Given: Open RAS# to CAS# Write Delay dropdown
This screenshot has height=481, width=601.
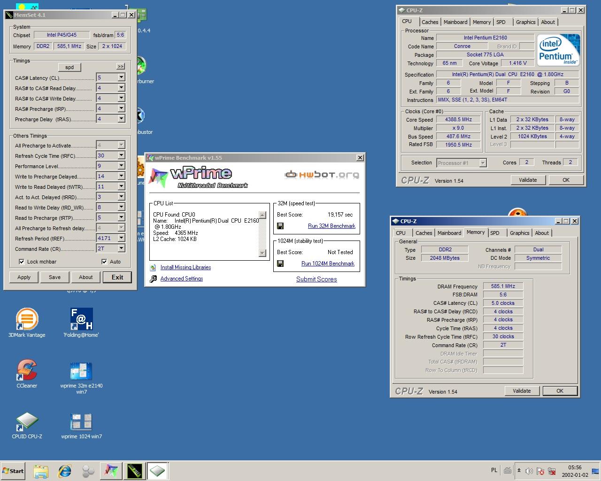Looking at the screenshot, I should (121, 98).
